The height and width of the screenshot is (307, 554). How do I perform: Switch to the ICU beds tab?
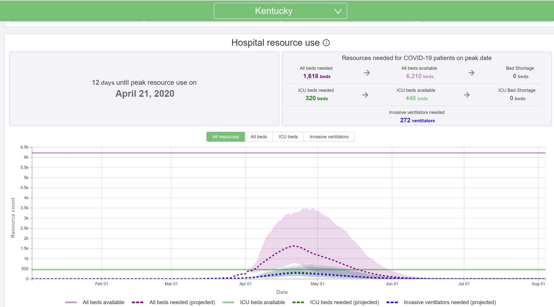coord(288,137)
